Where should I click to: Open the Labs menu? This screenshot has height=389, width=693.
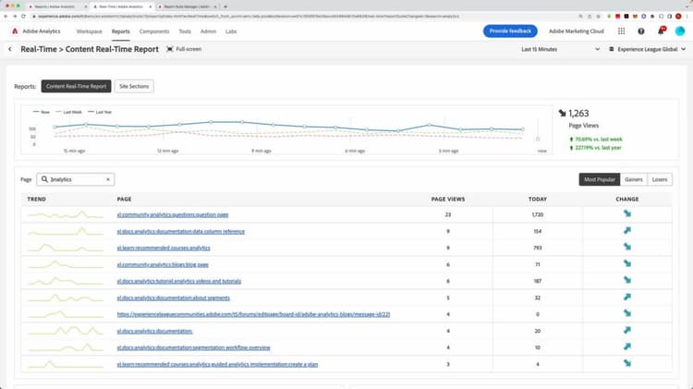click(231, 31)
